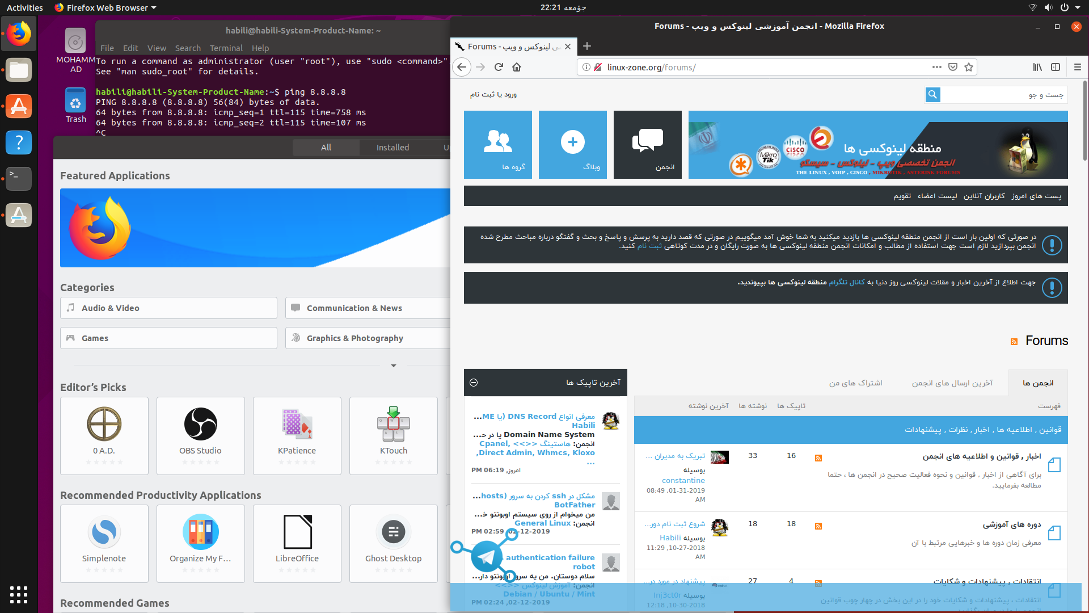Click in the forum search field
This screenshot has width=1089, height=613.
(x=1003, y=95)
